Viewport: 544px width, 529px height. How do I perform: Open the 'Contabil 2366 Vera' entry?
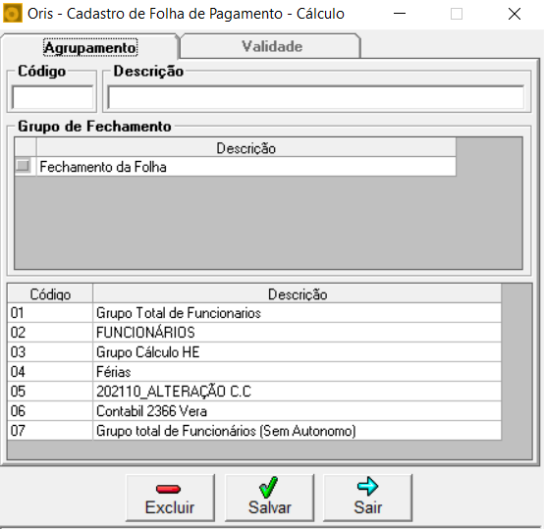[x=297, y=411]
